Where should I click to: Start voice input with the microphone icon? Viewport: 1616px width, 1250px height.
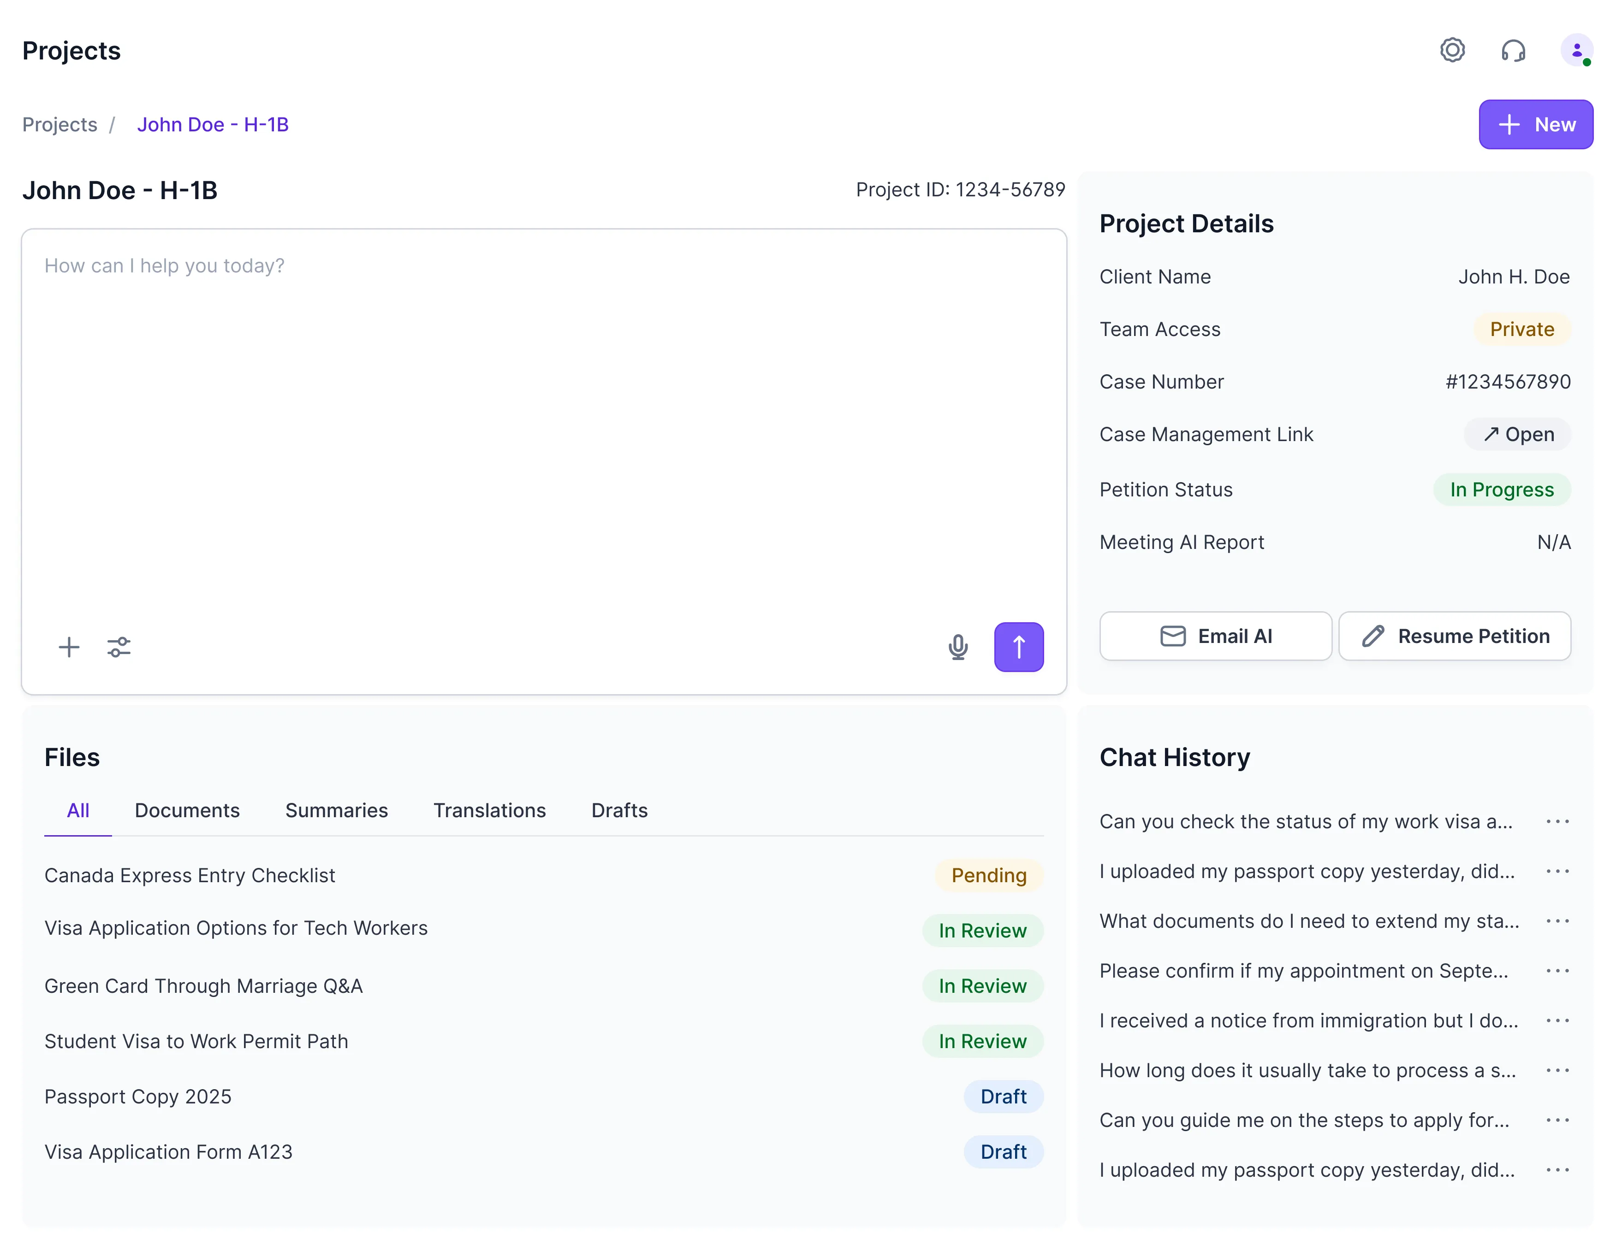click(958, 647)
